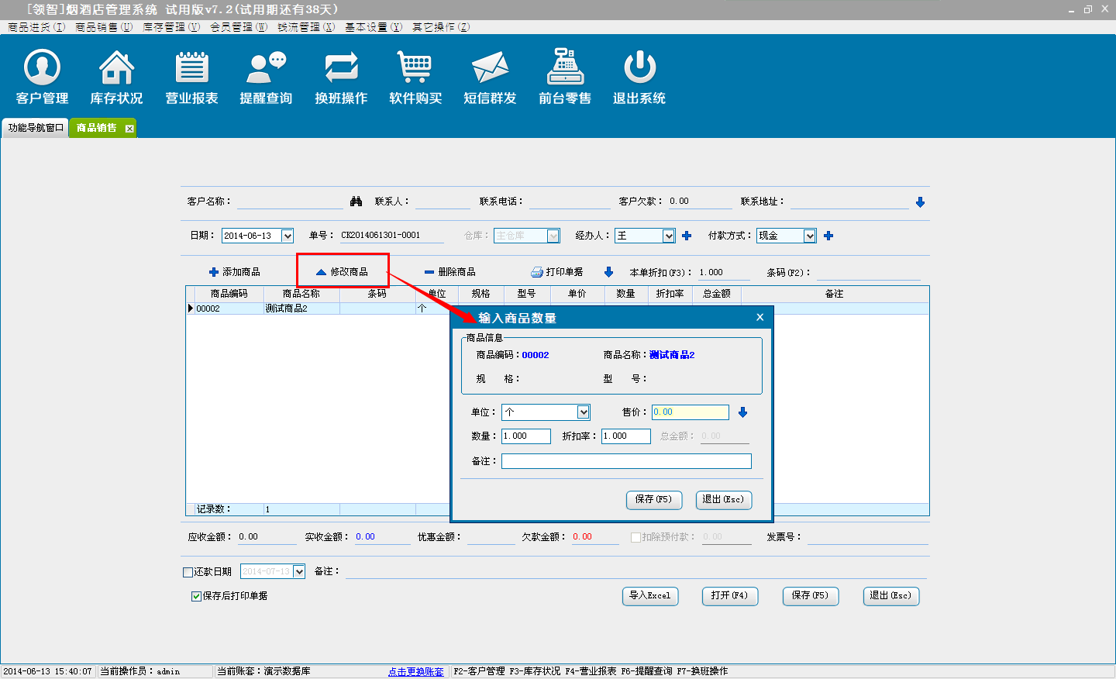The width and height of the screenshot is (1116, 679).
Task: Open 客户管理 customer management icon
Action: point(42,68)
